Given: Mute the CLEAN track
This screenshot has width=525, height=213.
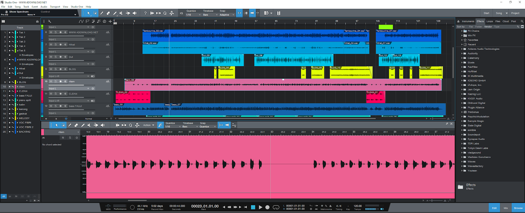Looking at the screenshot, I should click(x=51, y=94).
